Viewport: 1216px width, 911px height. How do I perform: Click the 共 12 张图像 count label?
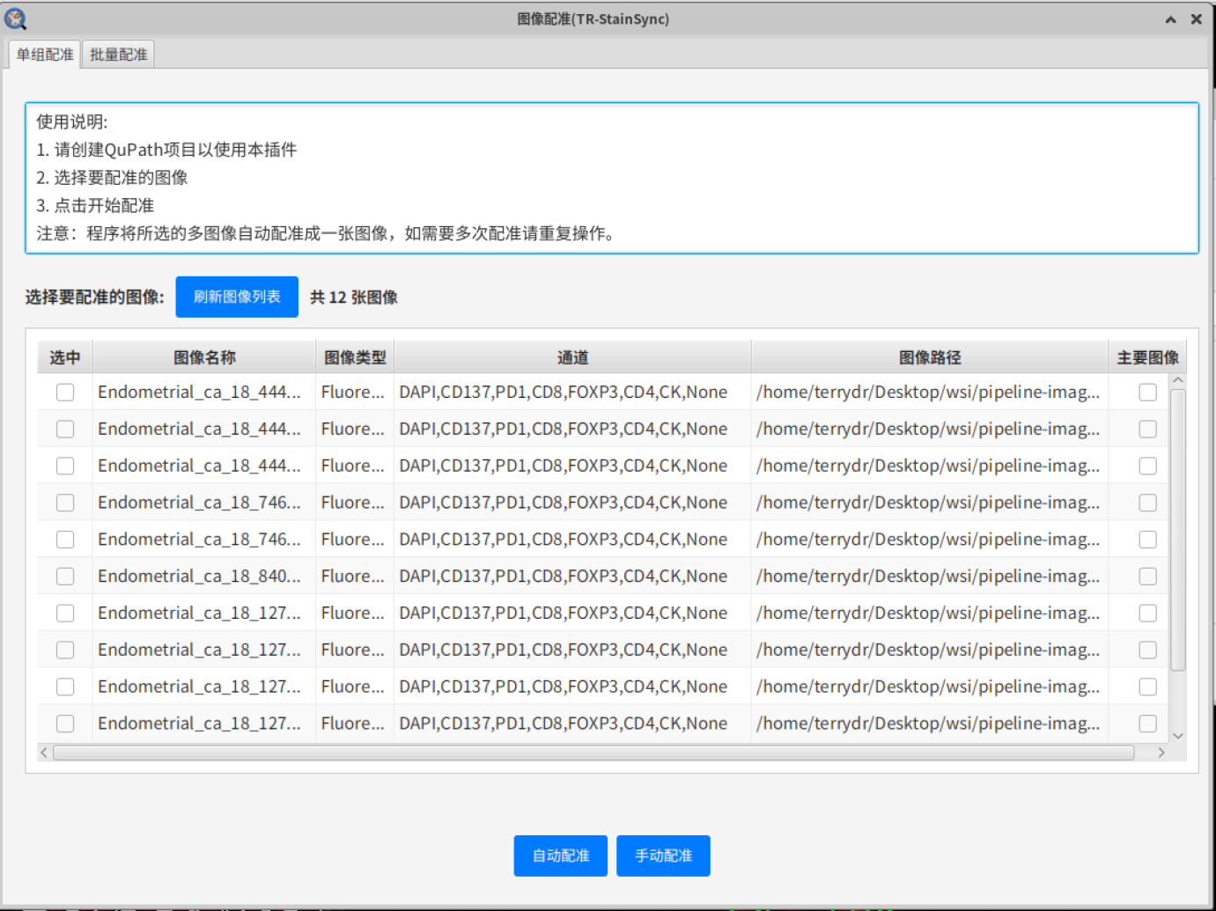pos(354,298)
